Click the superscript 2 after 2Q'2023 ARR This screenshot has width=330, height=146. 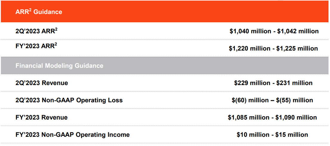(56, 29)
